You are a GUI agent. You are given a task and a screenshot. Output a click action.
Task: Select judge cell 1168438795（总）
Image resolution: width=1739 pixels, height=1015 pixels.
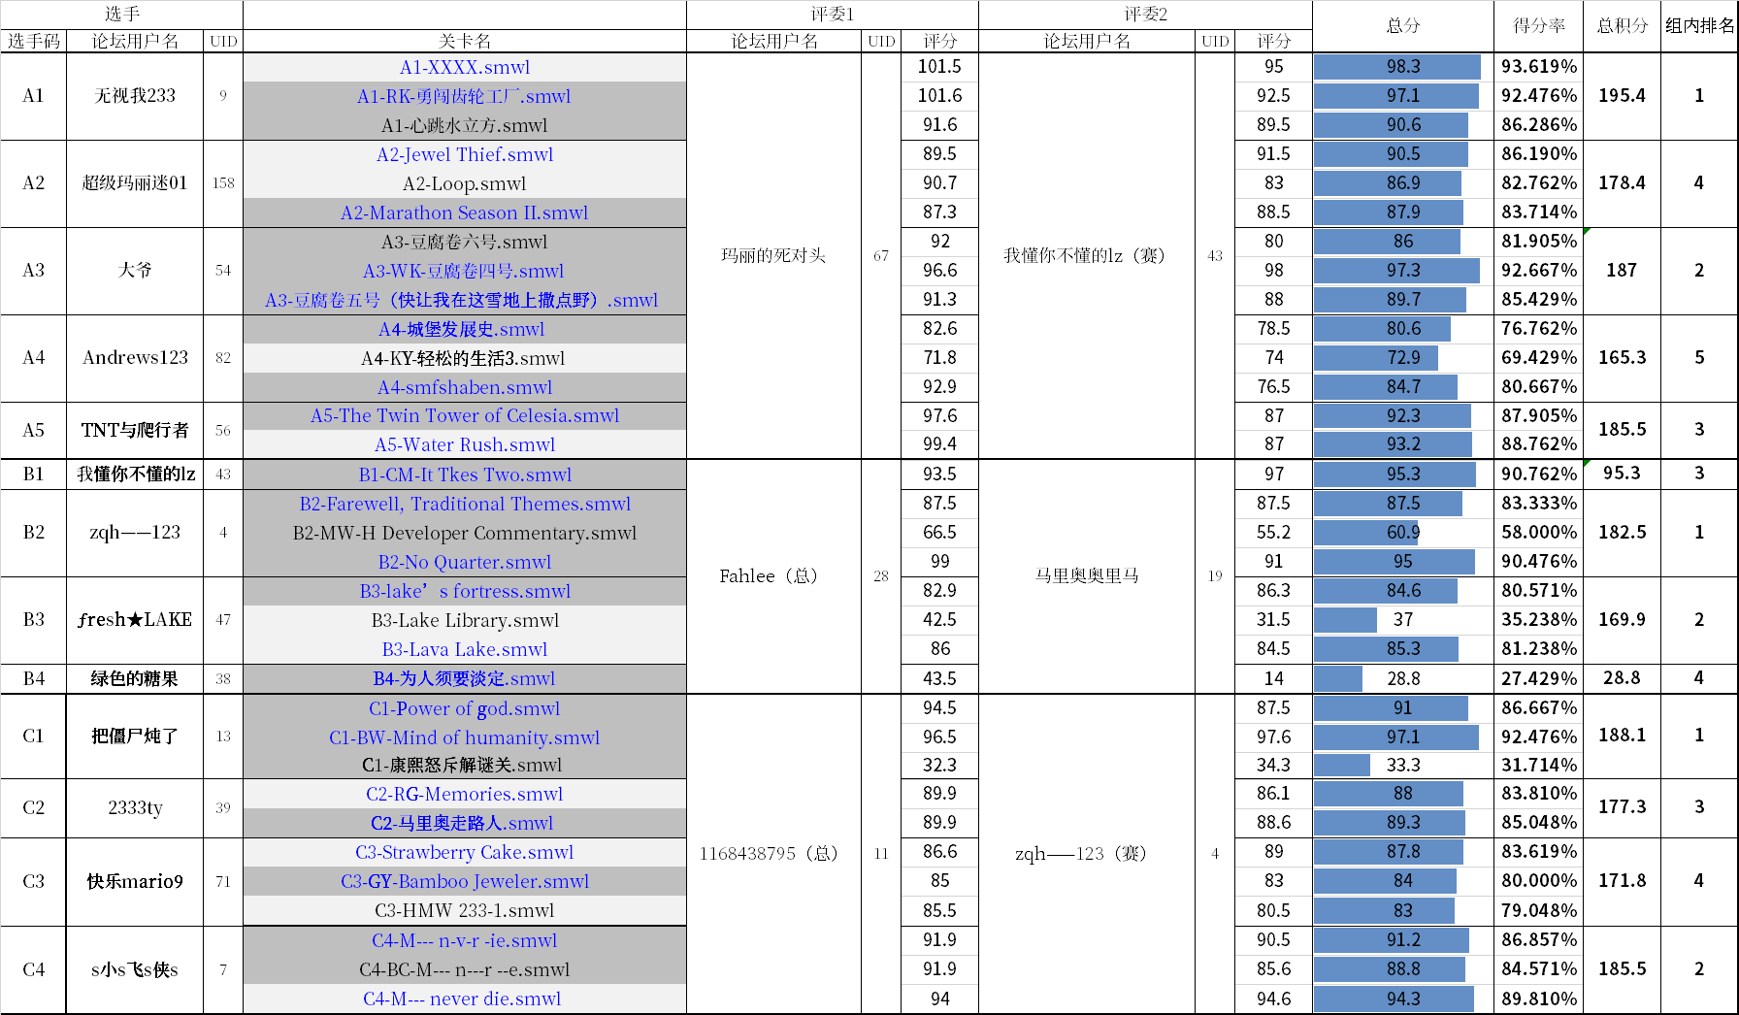coord(773,853)
